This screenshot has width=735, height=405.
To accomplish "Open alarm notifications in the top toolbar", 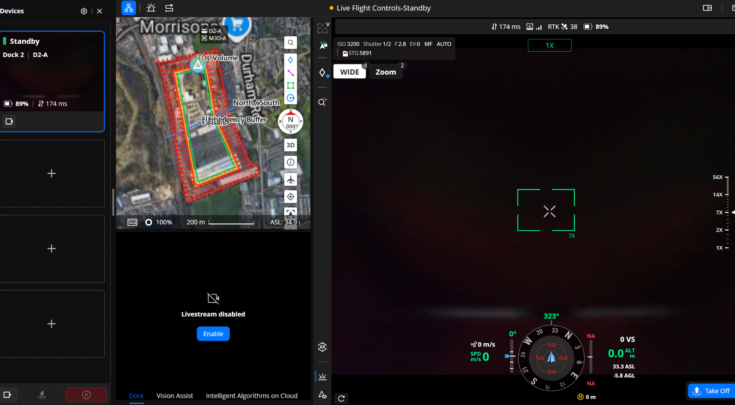I will pos(151,7).
